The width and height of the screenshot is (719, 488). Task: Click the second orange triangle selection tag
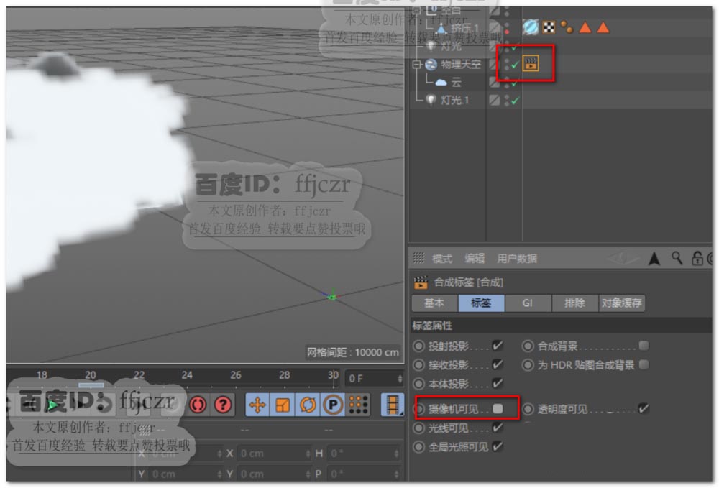pyautogui.click(x=603, y=27)
